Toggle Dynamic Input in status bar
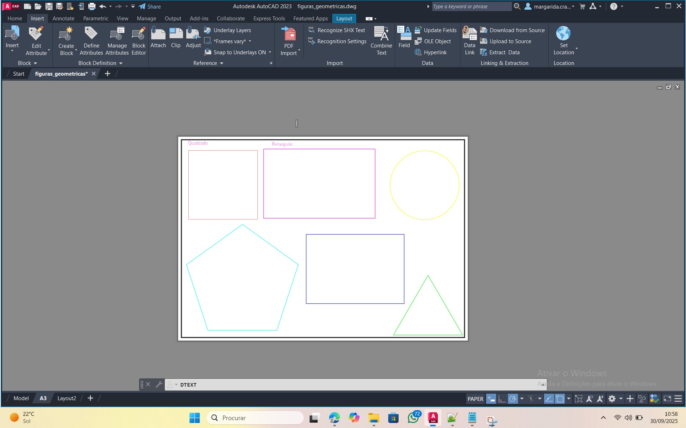Viewport: 686px width, 428px height. point(491,399)
